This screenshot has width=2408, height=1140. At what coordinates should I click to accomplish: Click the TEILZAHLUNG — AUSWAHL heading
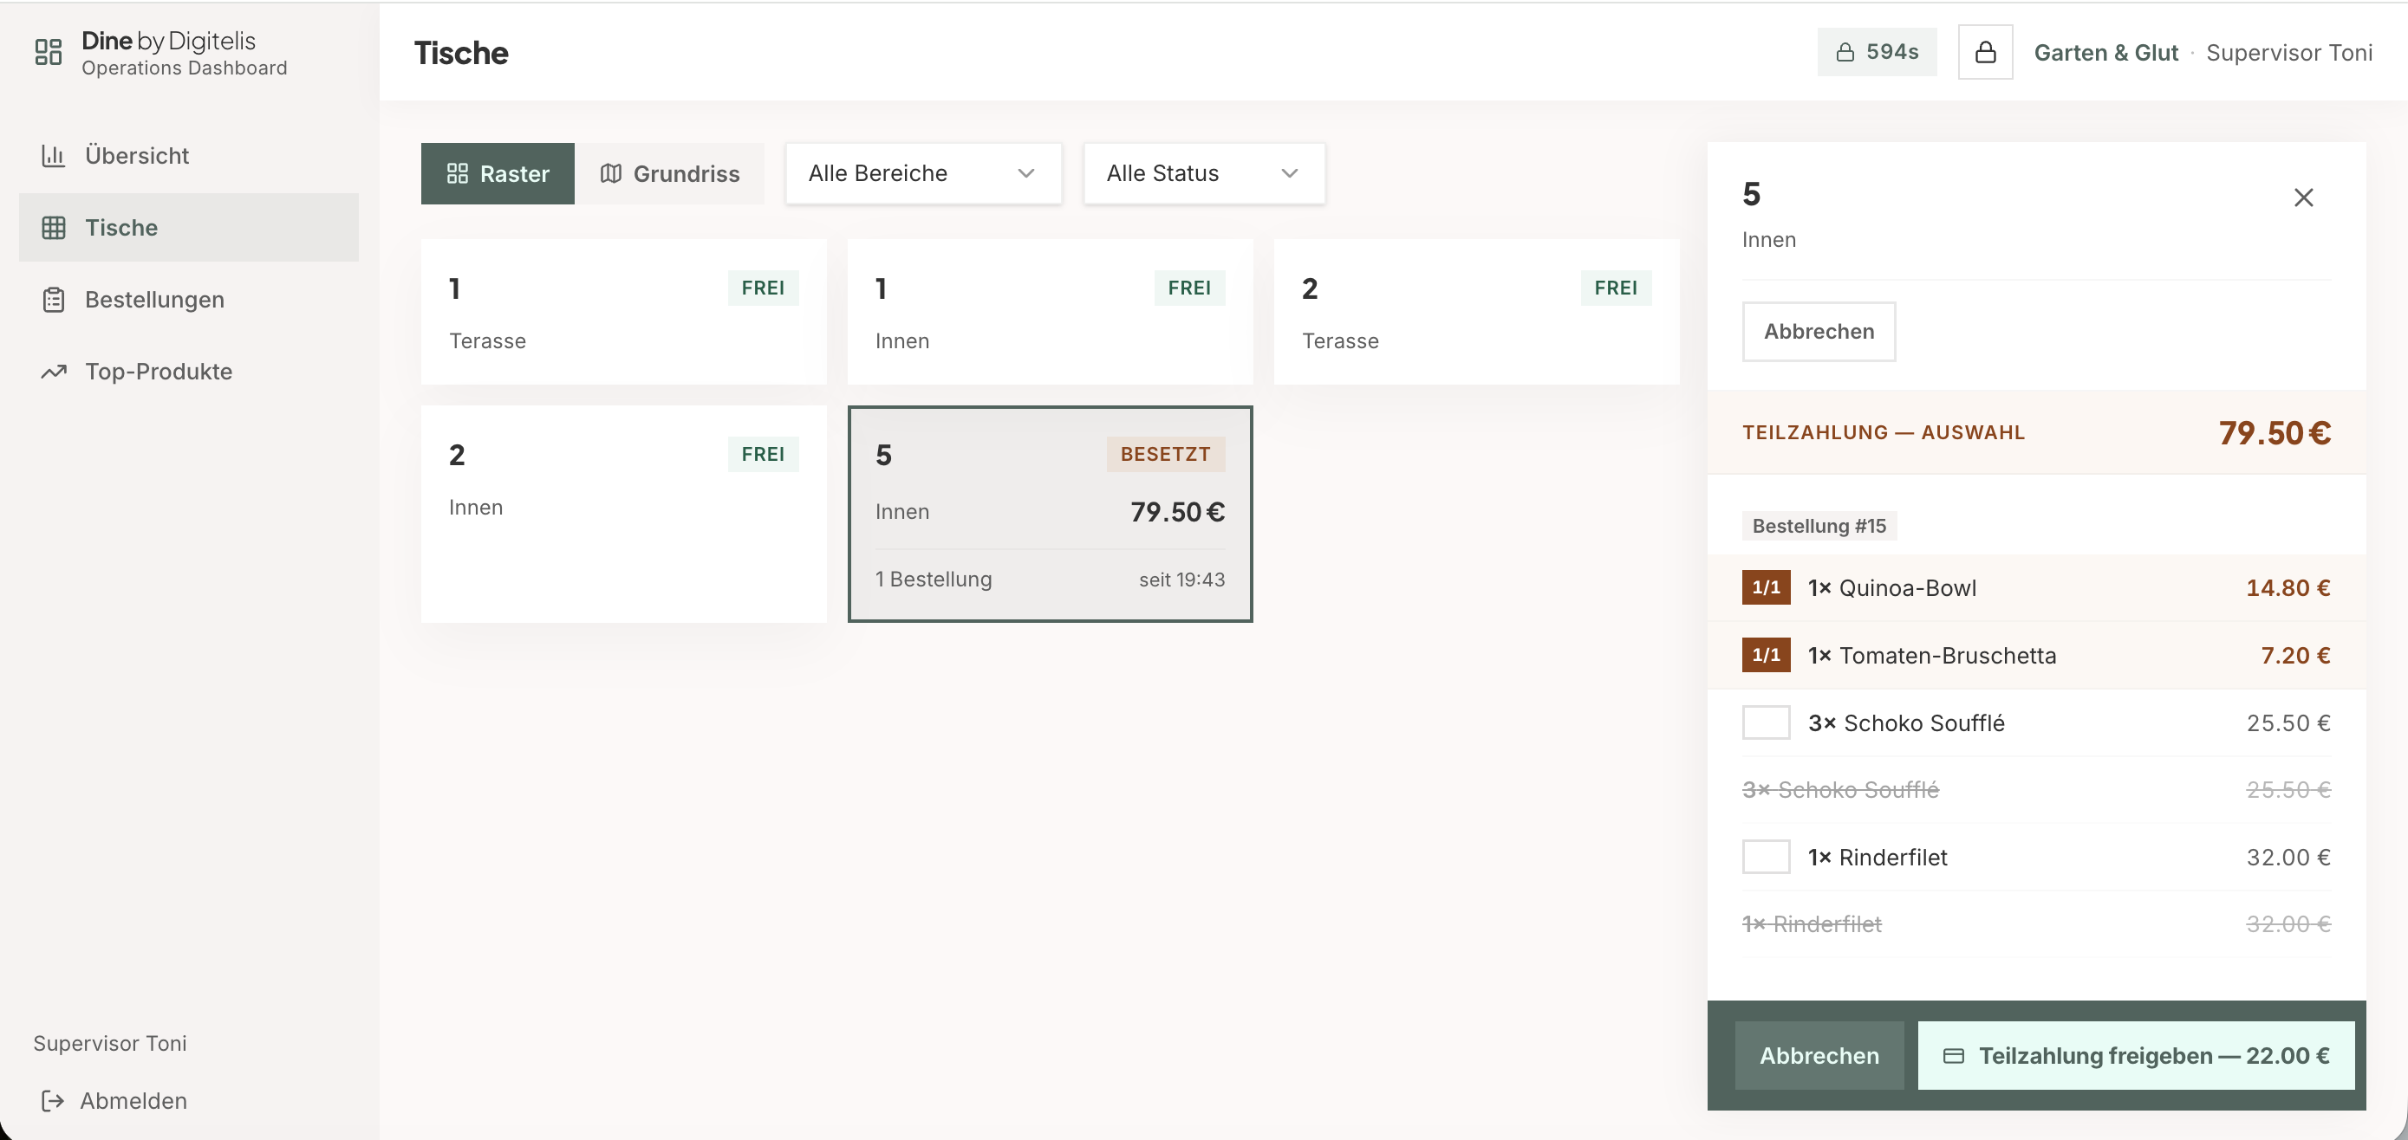[x=1884, y=432]
